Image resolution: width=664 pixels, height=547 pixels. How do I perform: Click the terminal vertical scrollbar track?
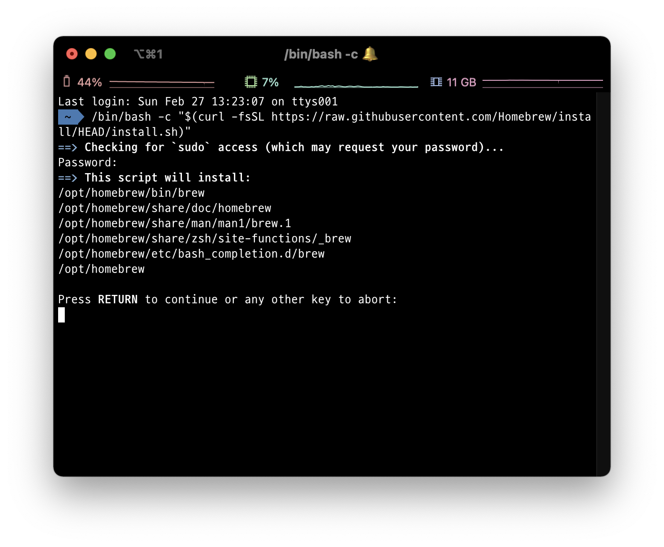click(x=603, y=284)
